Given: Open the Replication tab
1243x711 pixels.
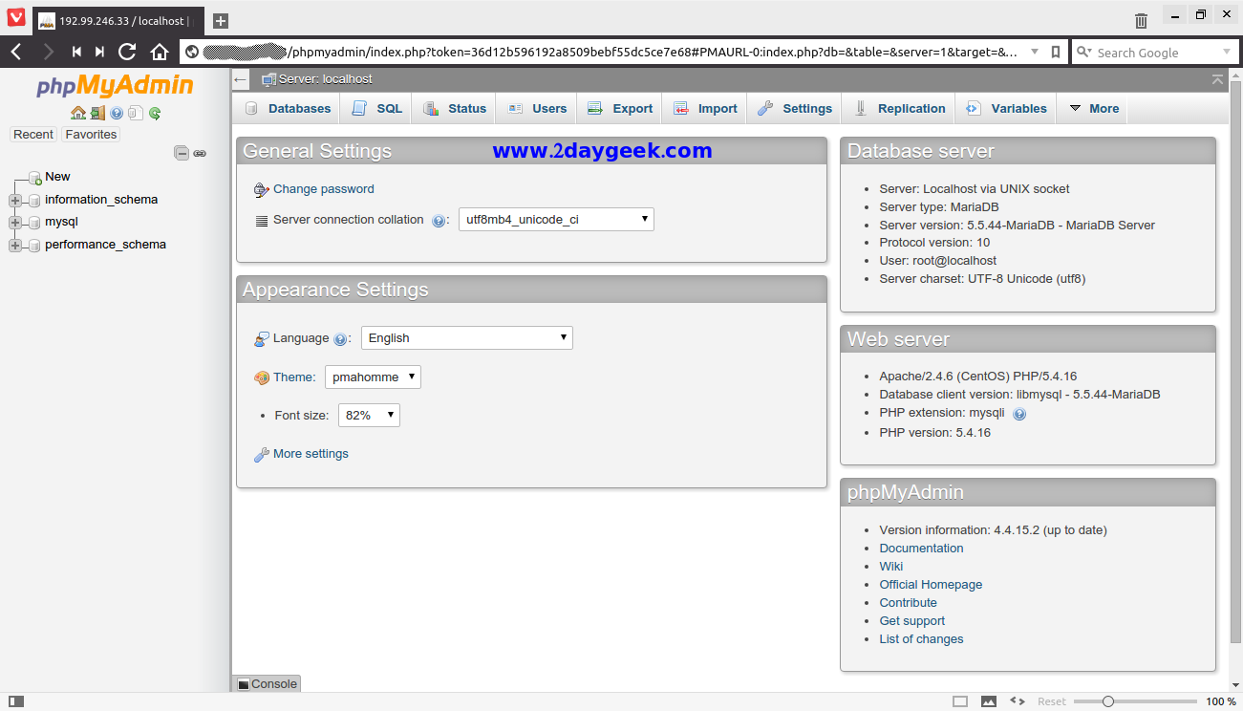Looking at the screenshot, I should click(x=899, y=108).
